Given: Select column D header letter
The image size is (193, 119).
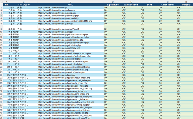Looking at the screenshot, I should [113, 2].
